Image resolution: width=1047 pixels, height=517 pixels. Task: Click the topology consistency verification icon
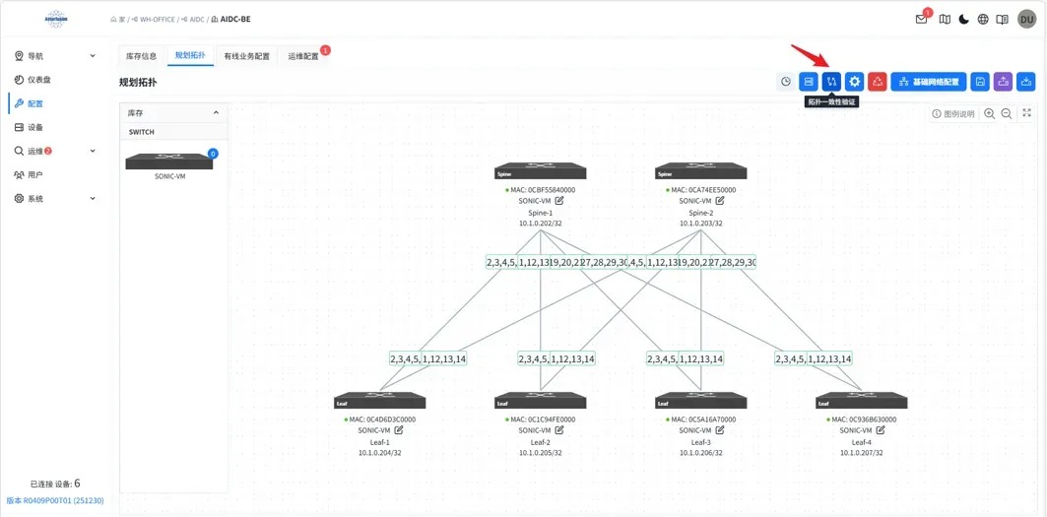[x=831, y=82]
